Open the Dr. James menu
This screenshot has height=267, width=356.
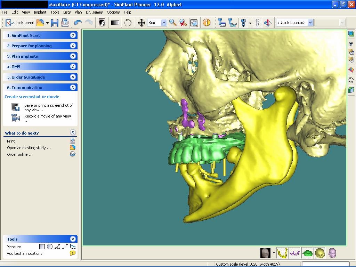click(94, 12)
